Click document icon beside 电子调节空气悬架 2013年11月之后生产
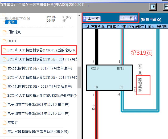 coord(5,114)
